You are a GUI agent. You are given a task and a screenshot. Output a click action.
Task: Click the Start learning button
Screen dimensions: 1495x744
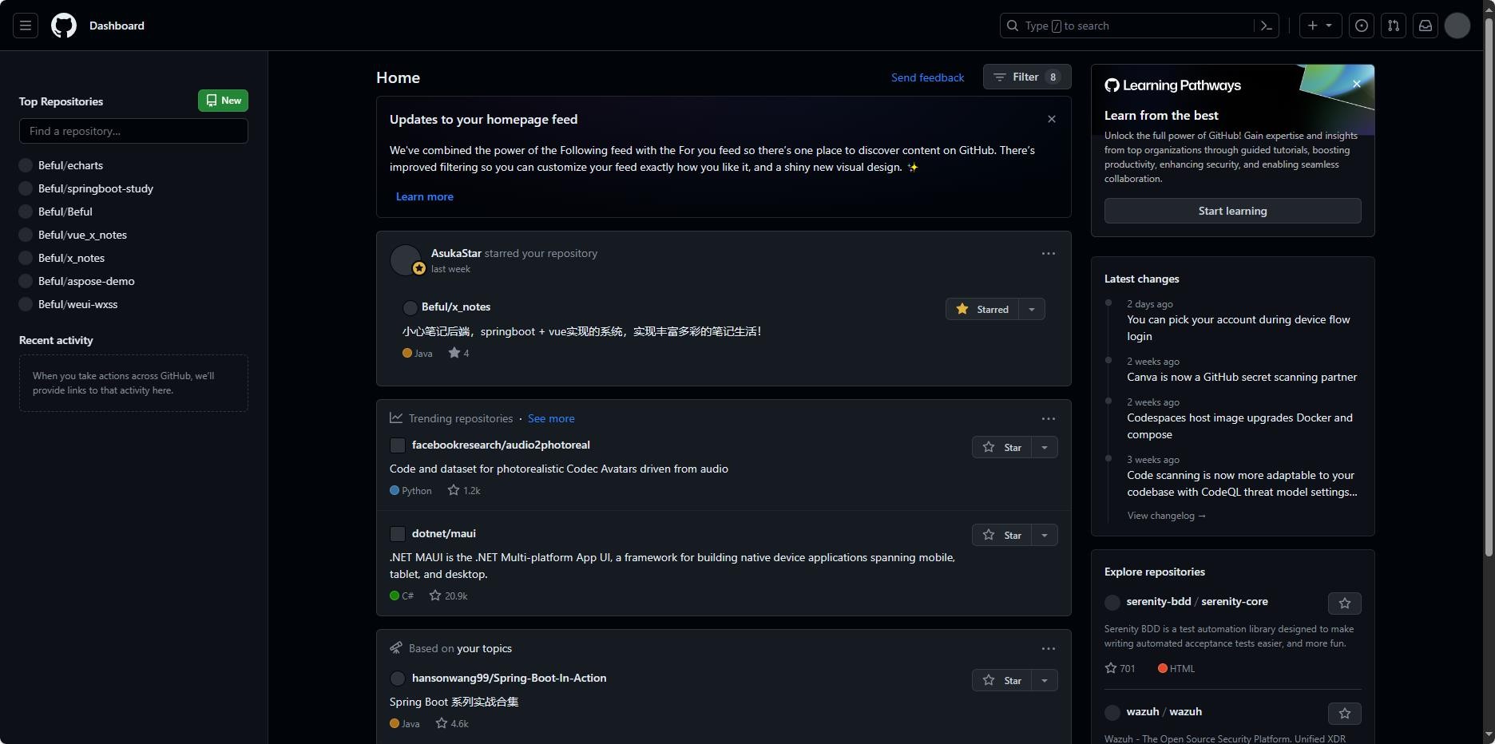tap(1232, 211)
